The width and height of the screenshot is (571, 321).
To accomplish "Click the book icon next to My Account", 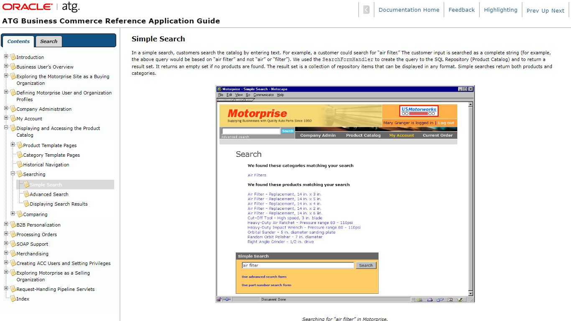I will [x=13, y=118].
